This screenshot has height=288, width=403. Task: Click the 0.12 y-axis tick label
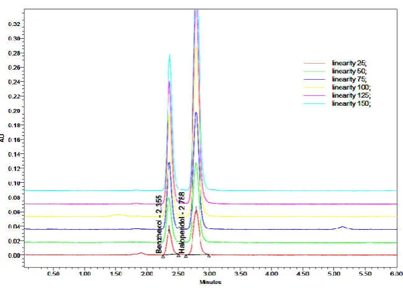click(x=13, y=169)
